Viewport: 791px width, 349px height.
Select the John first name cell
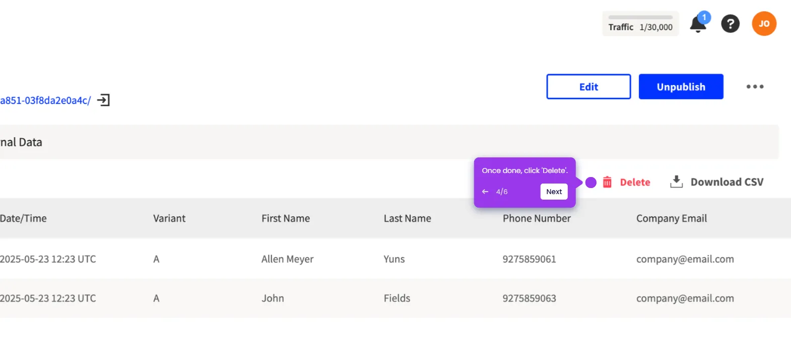pos(273,298)
